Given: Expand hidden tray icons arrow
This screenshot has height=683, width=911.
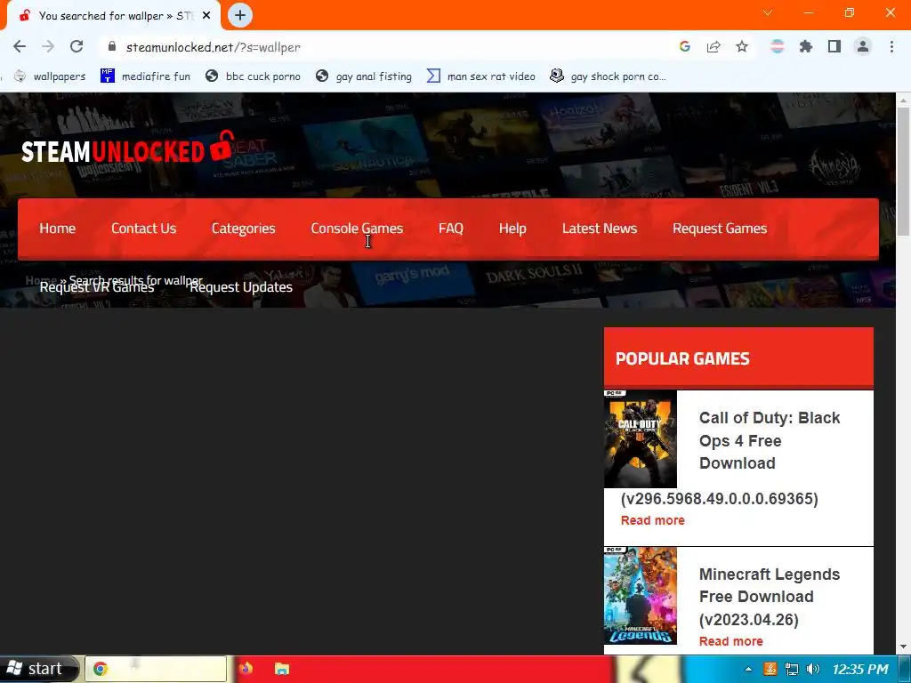Looking at the screenshot, I should (x=748, y=669).
